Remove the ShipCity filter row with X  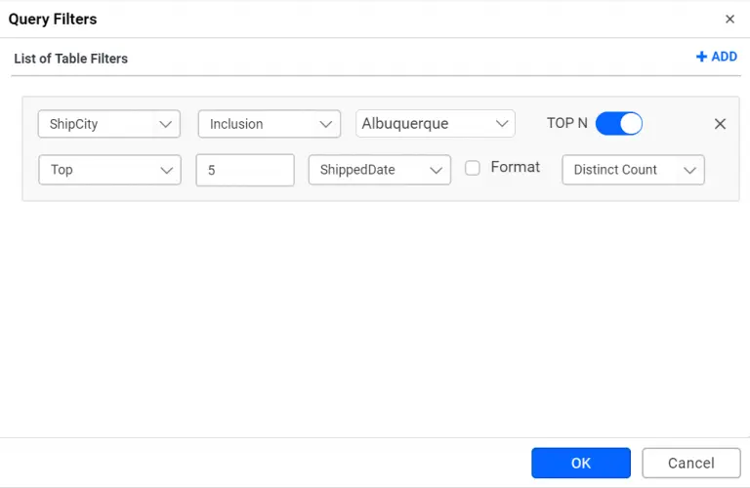(720, 124)
